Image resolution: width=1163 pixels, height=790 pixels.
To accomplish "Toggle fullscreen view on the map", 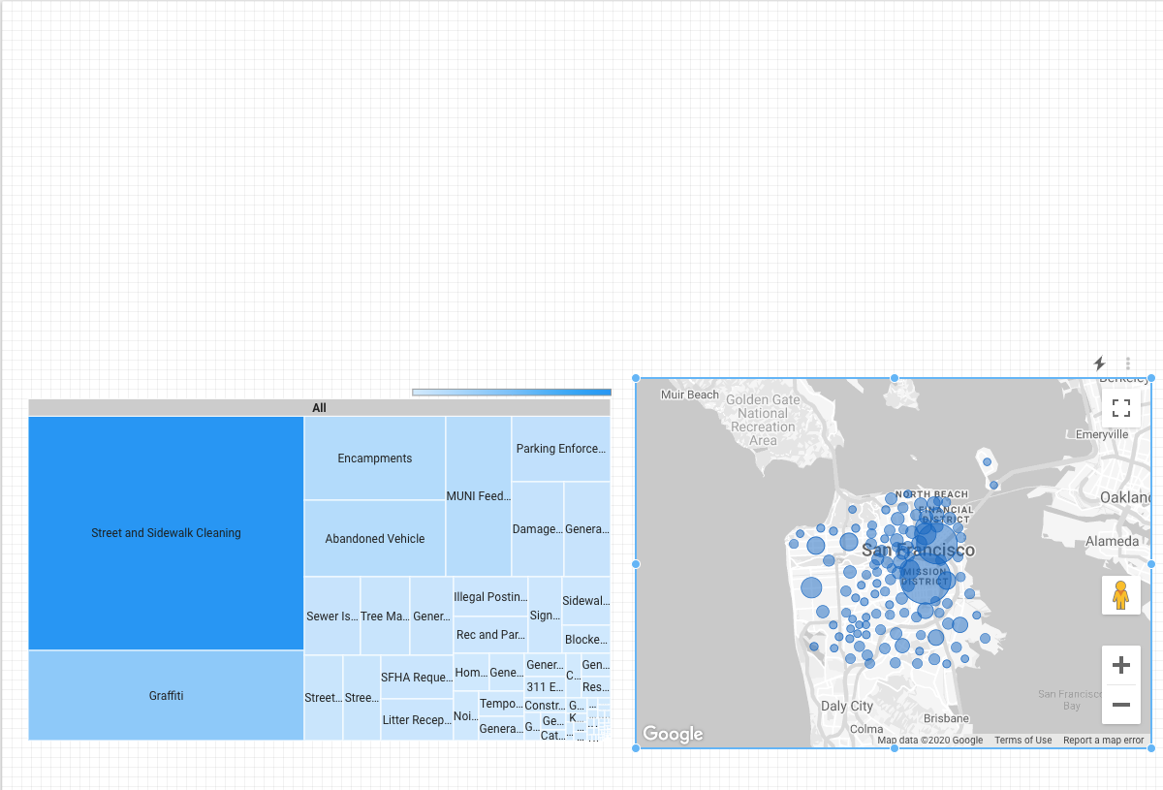I will pyautogui.click(x=1120, y=408).
